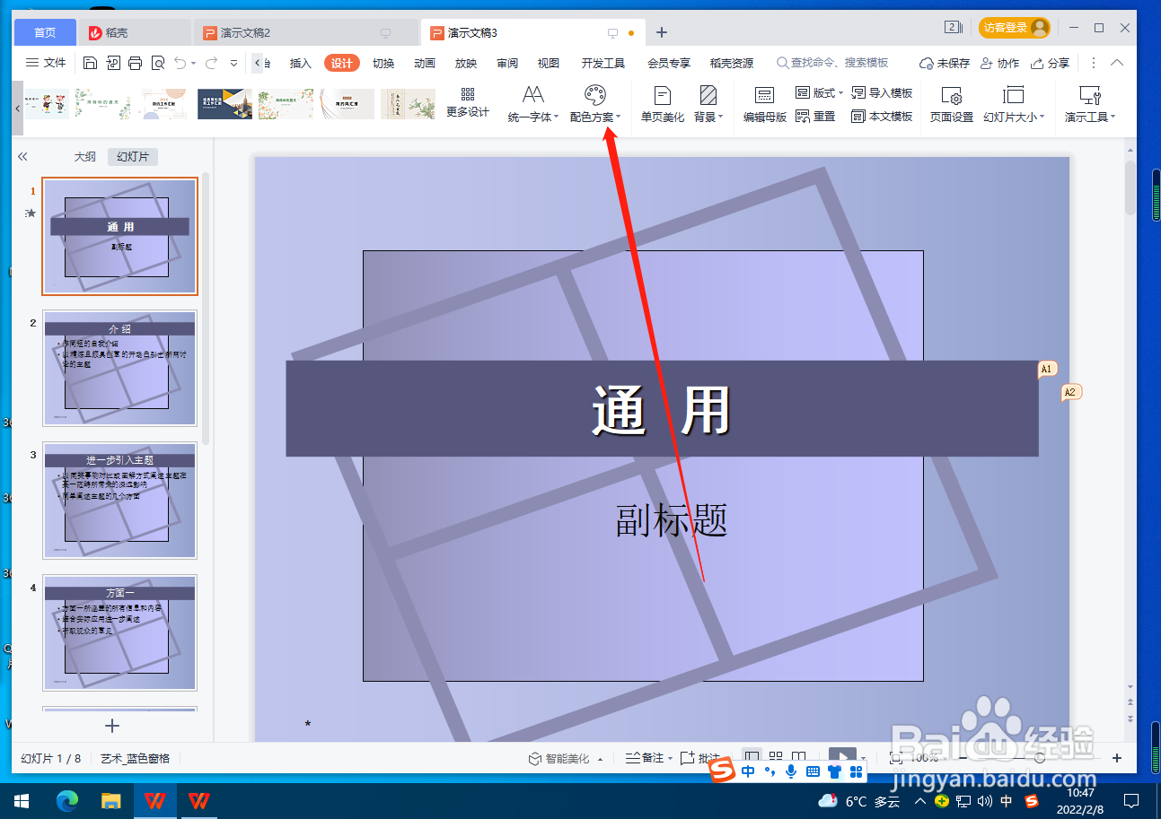Open 页面设置 page setup
Image resolution: width=1161 pixels, height=819 pixels.
(x=952, y=105)
